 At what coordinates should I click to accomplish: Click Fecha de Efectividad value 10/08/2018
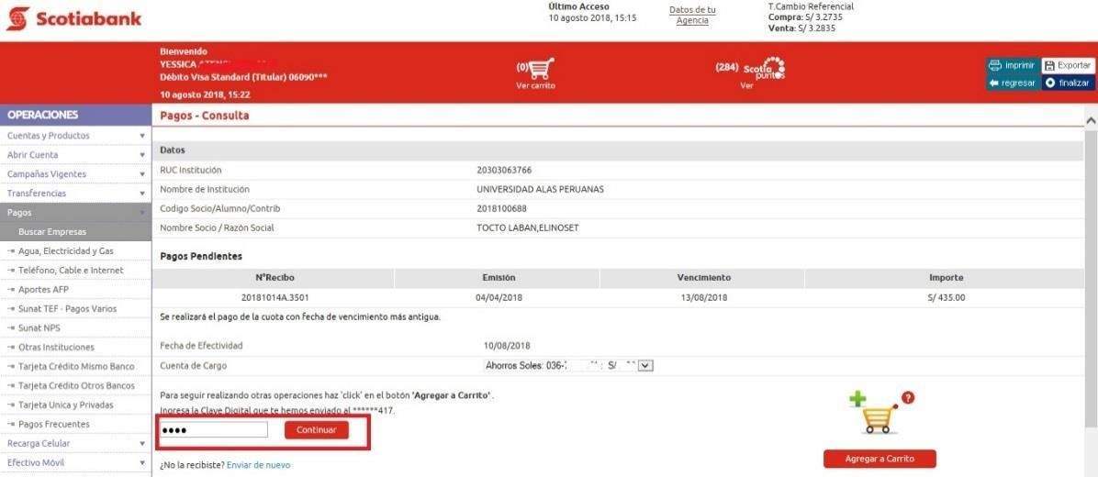(507, 346)
